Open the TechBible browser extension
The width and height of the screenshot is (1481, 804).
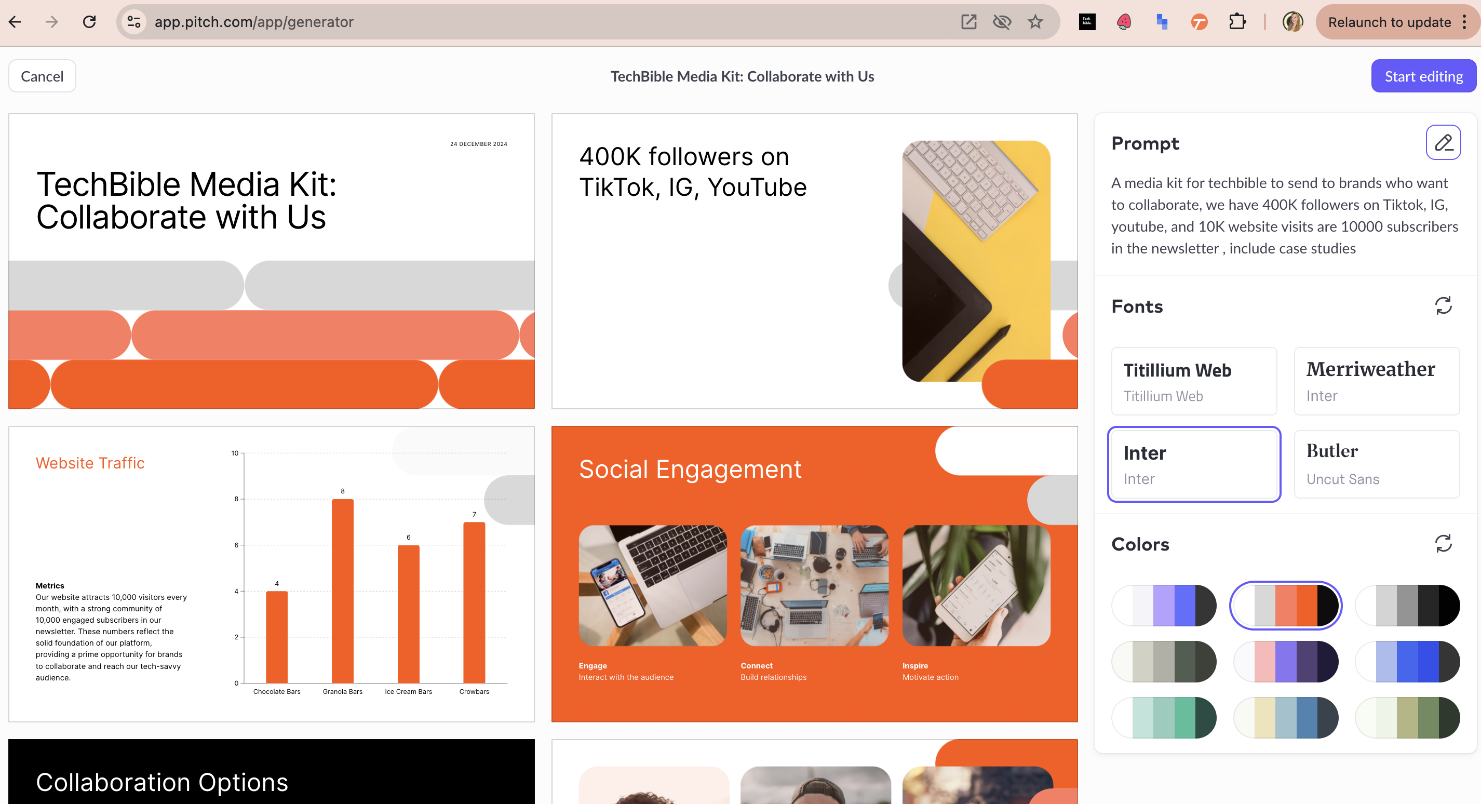click(1086, 22)
